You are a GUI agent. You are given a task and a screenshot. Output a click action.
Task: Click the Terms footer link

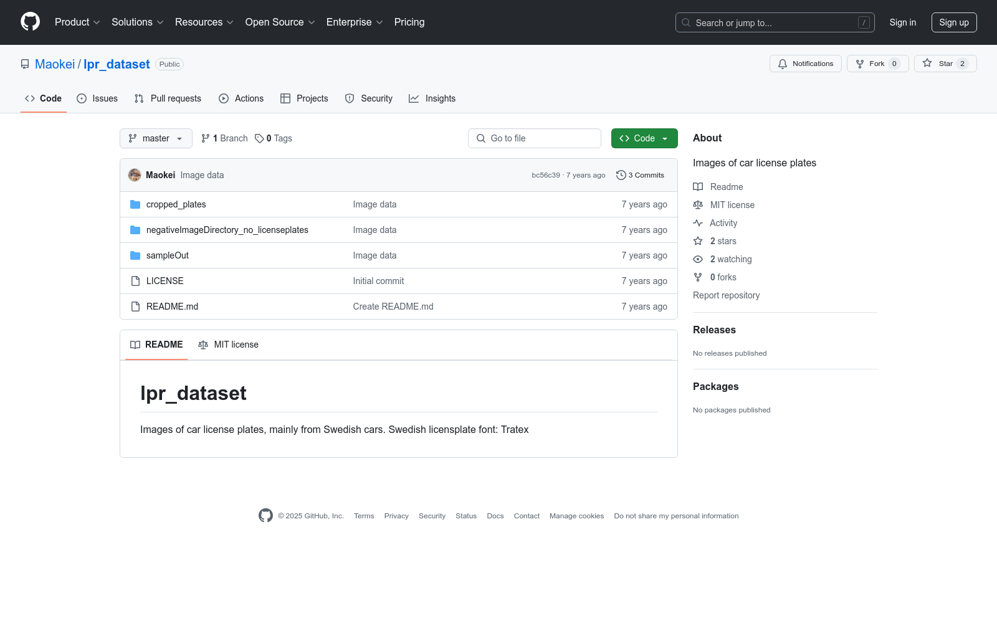click(364, 516)
